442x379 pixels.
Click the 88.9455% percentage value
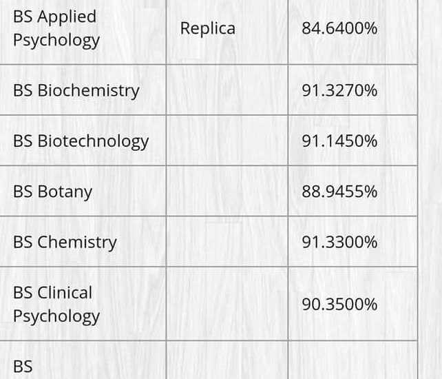(339, 191)
